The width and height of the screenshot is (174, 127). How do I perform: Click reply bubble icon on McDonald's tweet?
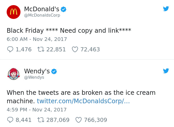click(x=10, y=49)
